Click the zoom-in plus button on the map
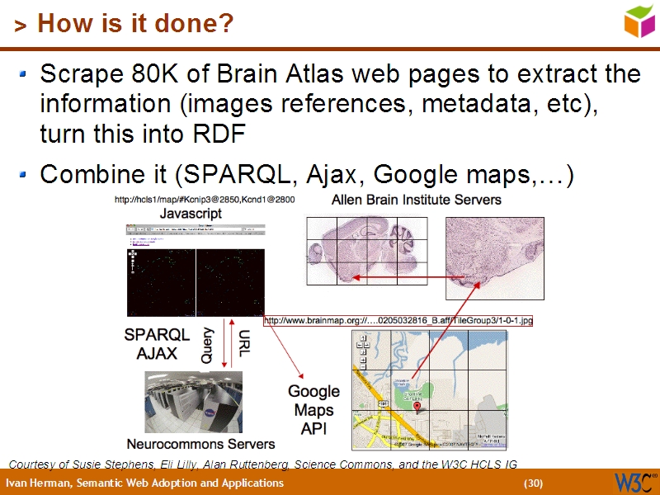This screenshot has height=495, width=660. coord(363,360)
